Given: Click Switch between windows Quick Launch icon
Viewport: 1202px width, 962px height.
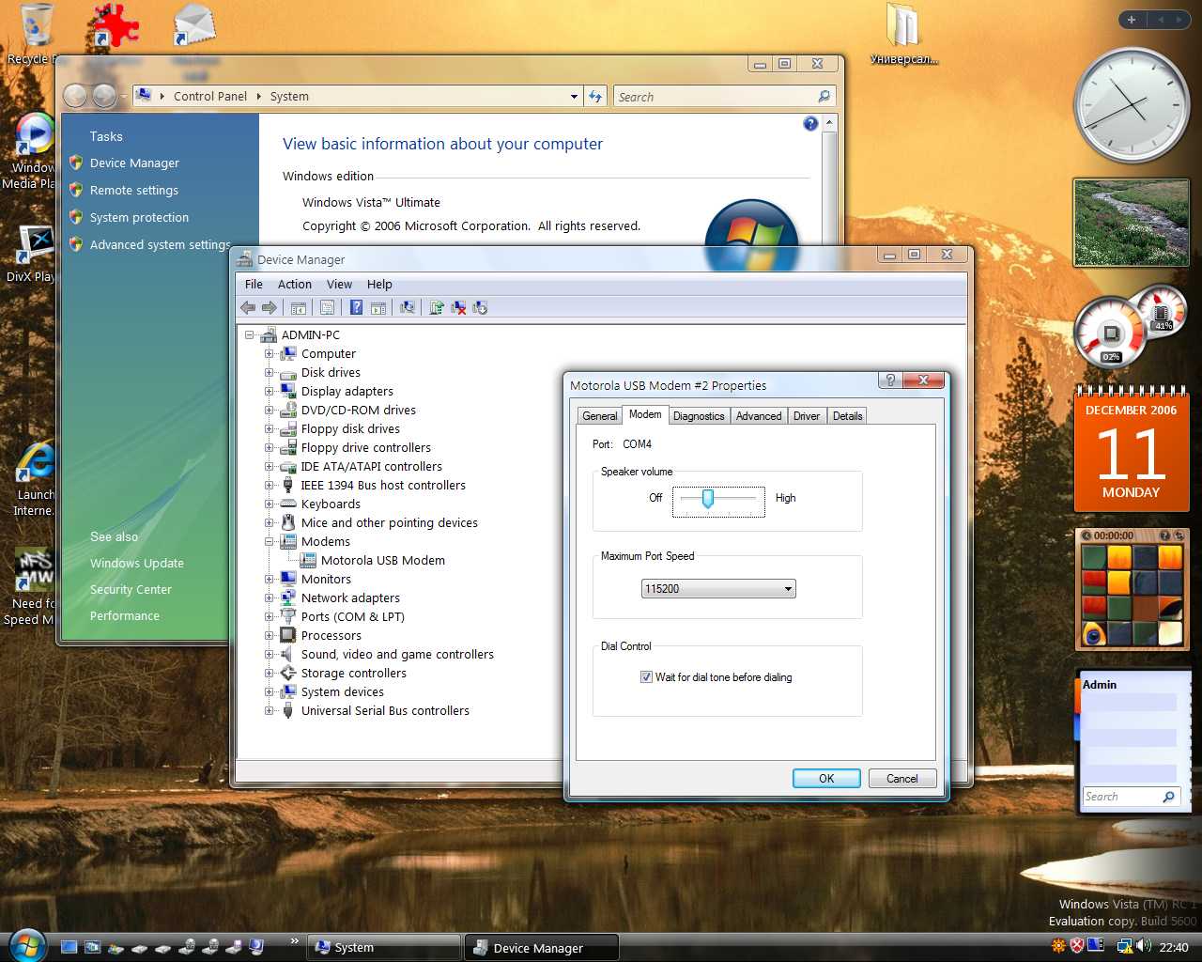Looking at the screenshot, I should pos(92,947).
